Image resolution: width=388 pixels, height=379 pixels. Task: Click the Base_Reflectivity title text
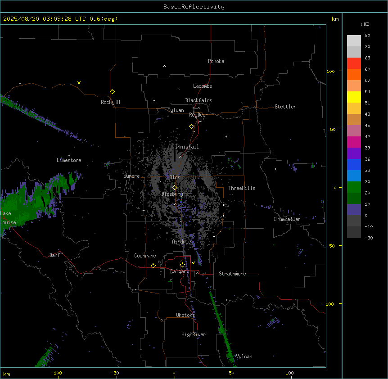(194, 7)
